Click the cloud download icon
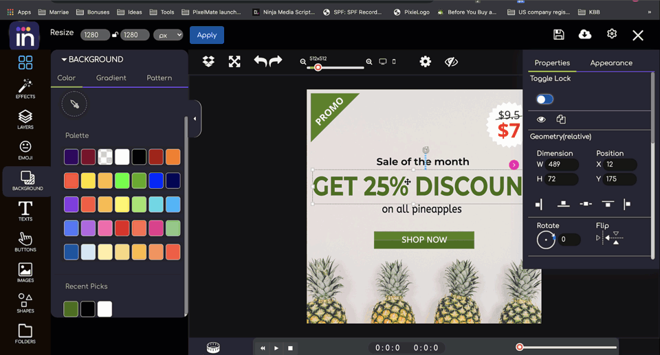660x355 pixels. point(585,34)
